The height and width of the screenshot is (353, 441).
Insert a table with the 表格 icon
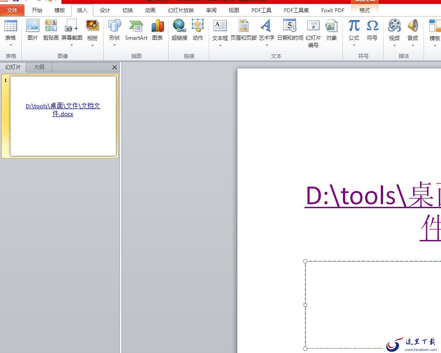pos(10,26)
